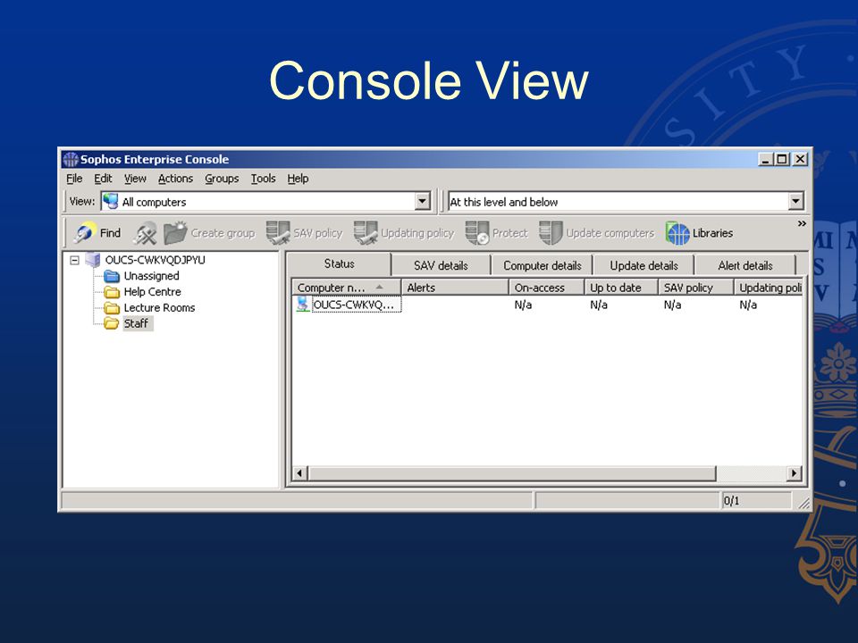Click the N/a value under Up to date
This screenshot has height=643, width=858.
coord(599,305)
